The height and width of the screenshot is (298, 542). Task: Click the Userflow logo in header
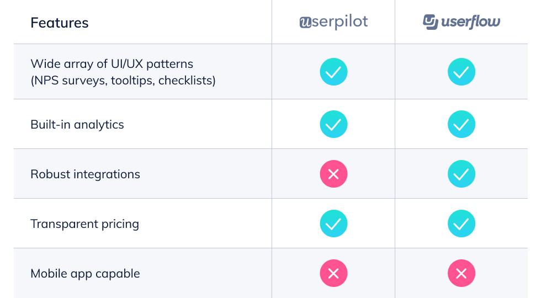point(461,22)
